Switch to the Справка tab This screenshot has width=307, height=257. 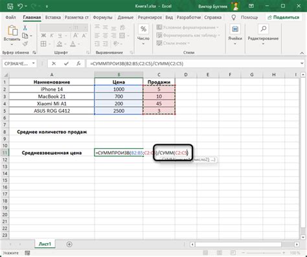(x=213, y=17)
